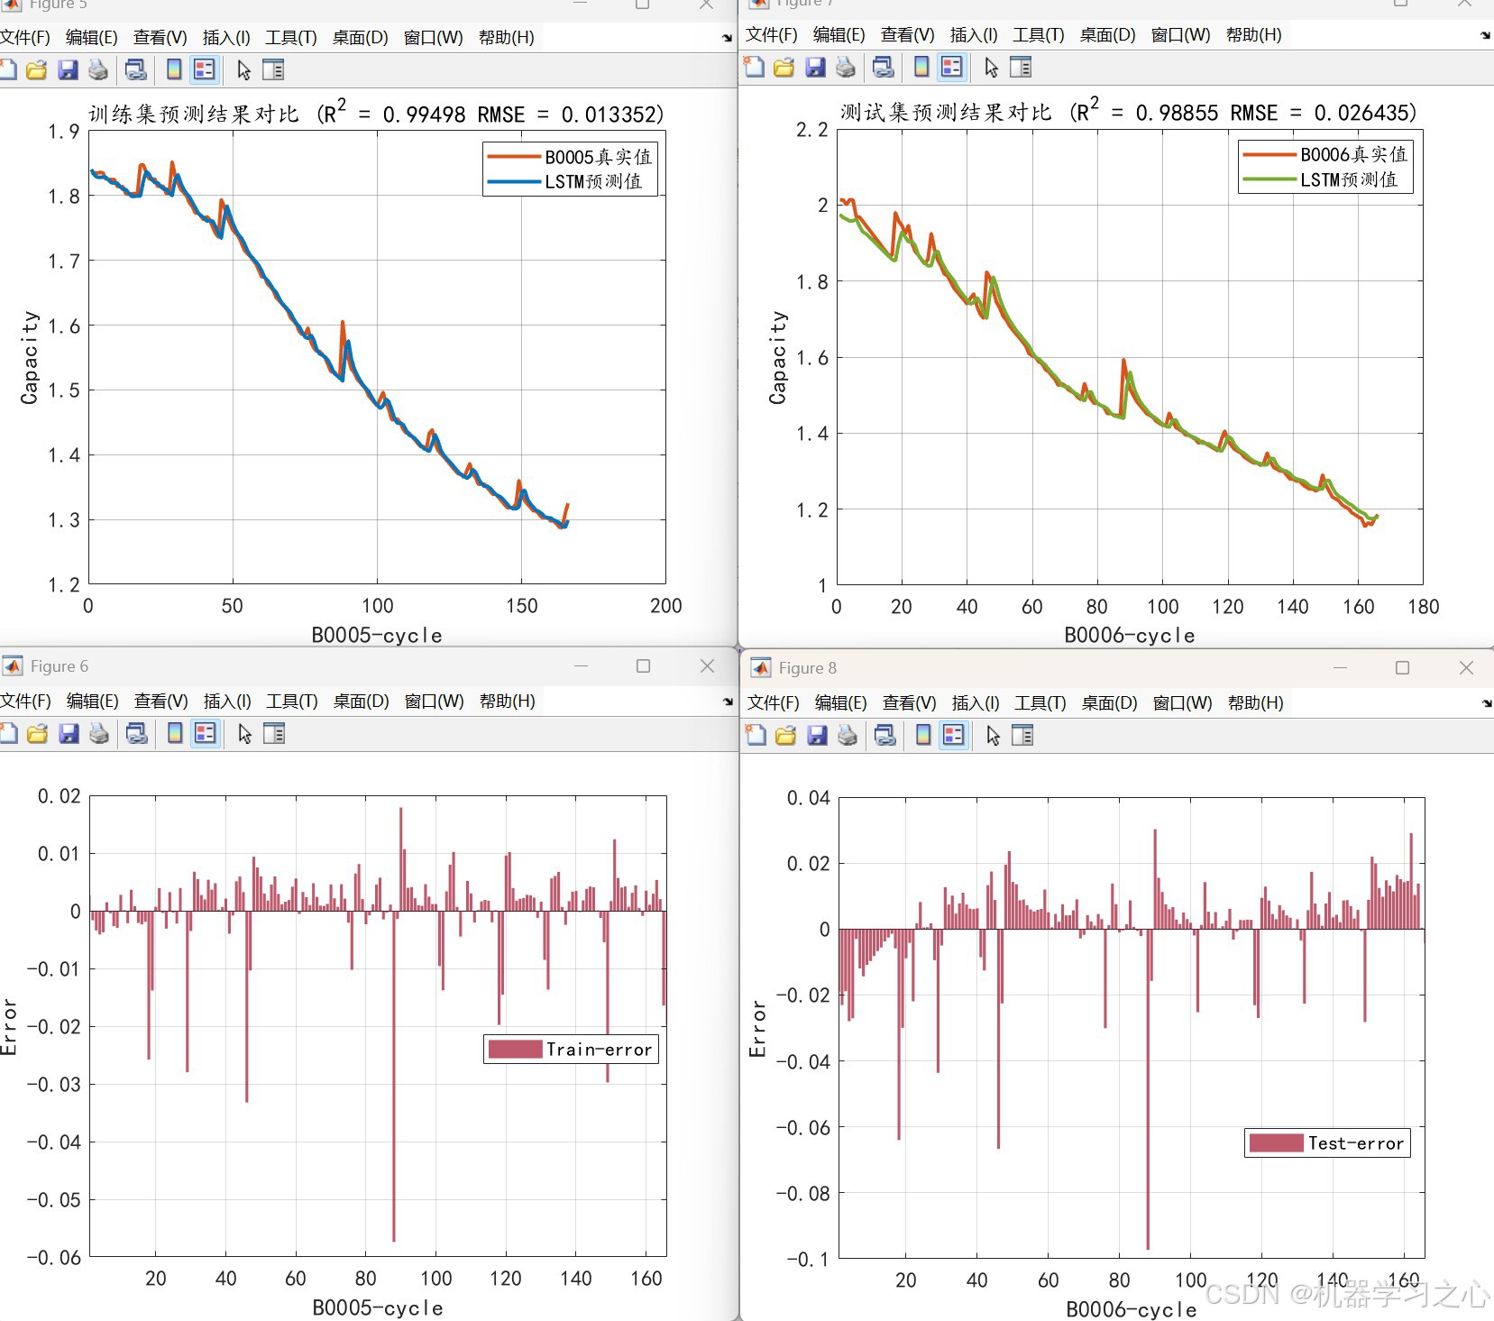This screenshot has height=1321, width=1494.
Task: Open the 插入(I) menu in Figure 6
Action: (227, 702)
